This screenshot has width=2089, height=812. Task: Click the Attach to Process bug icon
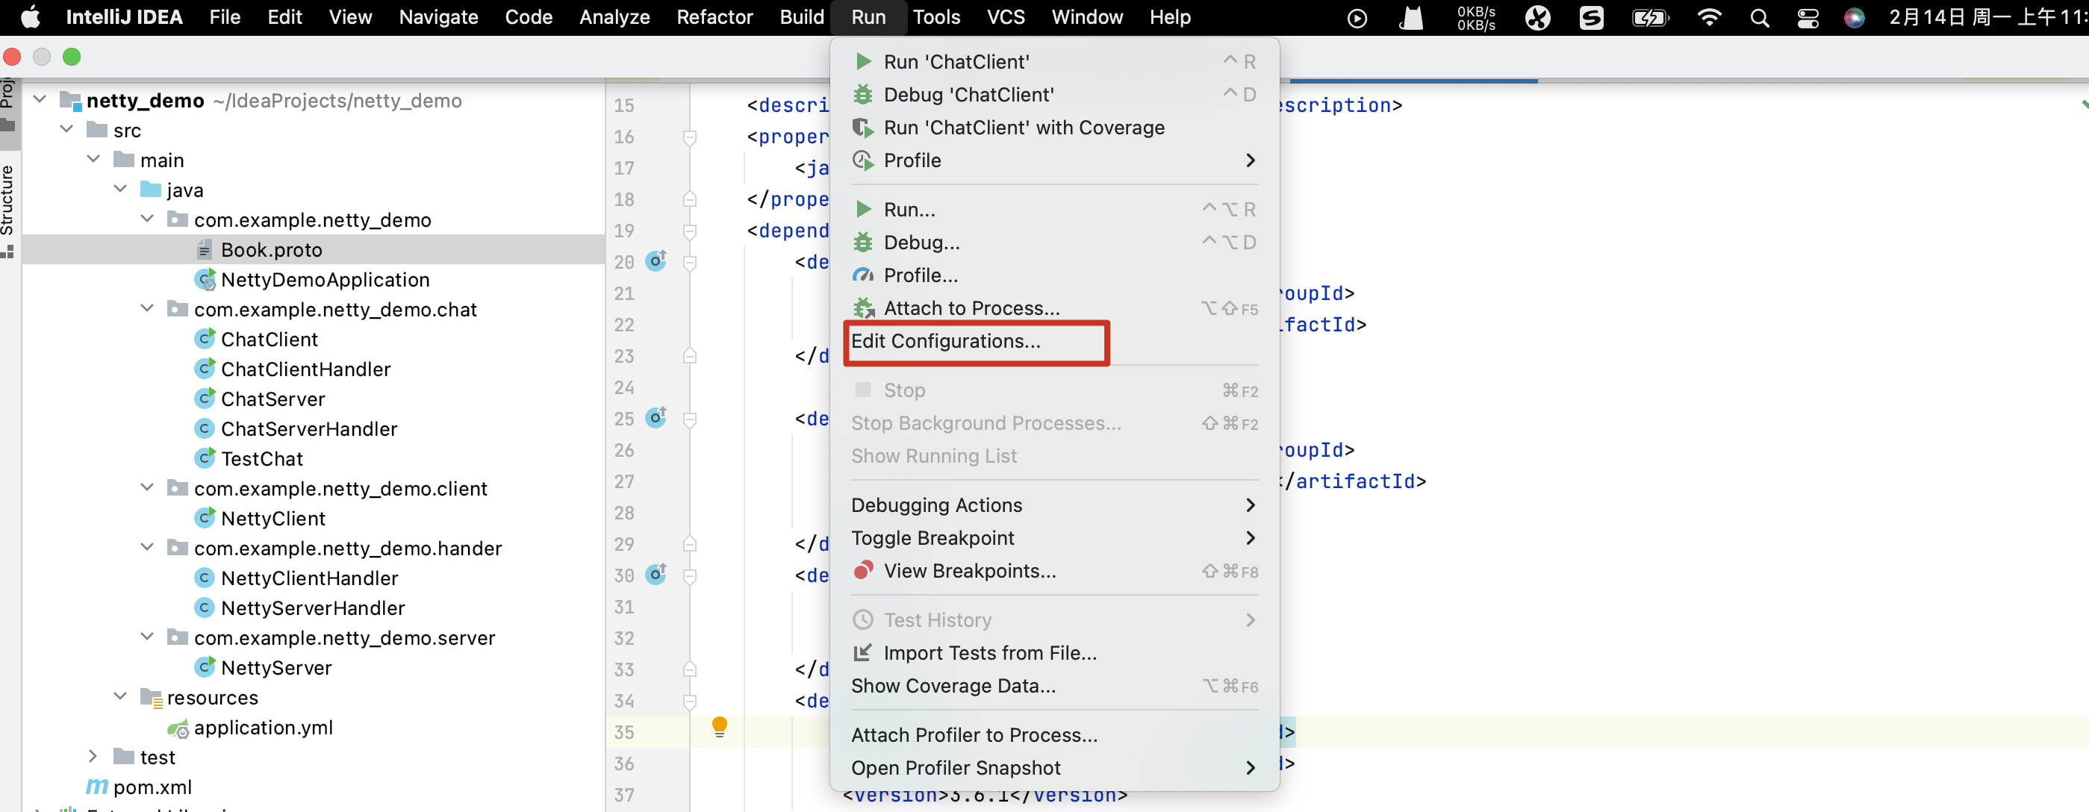coord(863,308)
